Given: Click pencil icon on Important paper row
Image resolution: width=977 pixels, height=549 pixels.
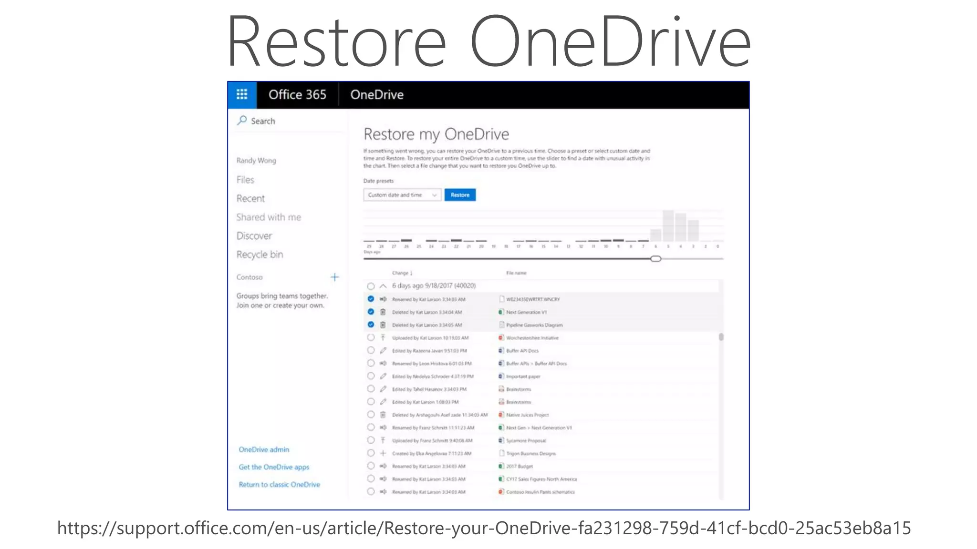Looking at the screenshot, I should 383,376.
